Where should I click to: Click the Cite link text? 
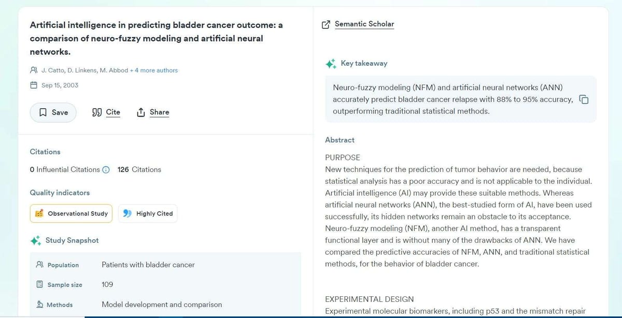pos(113,112)
